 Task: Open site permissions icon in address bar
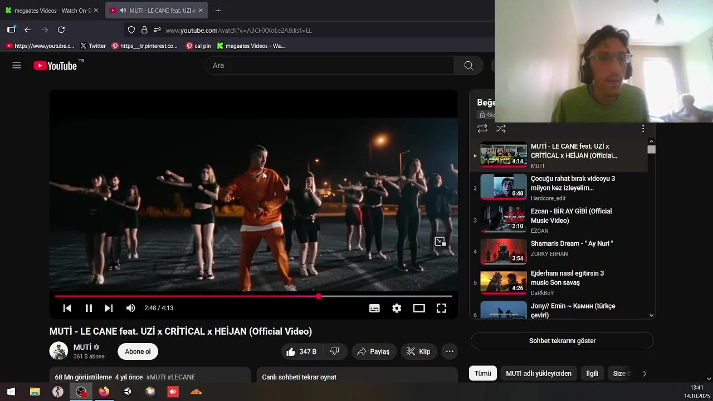click(x=157, y=30)
